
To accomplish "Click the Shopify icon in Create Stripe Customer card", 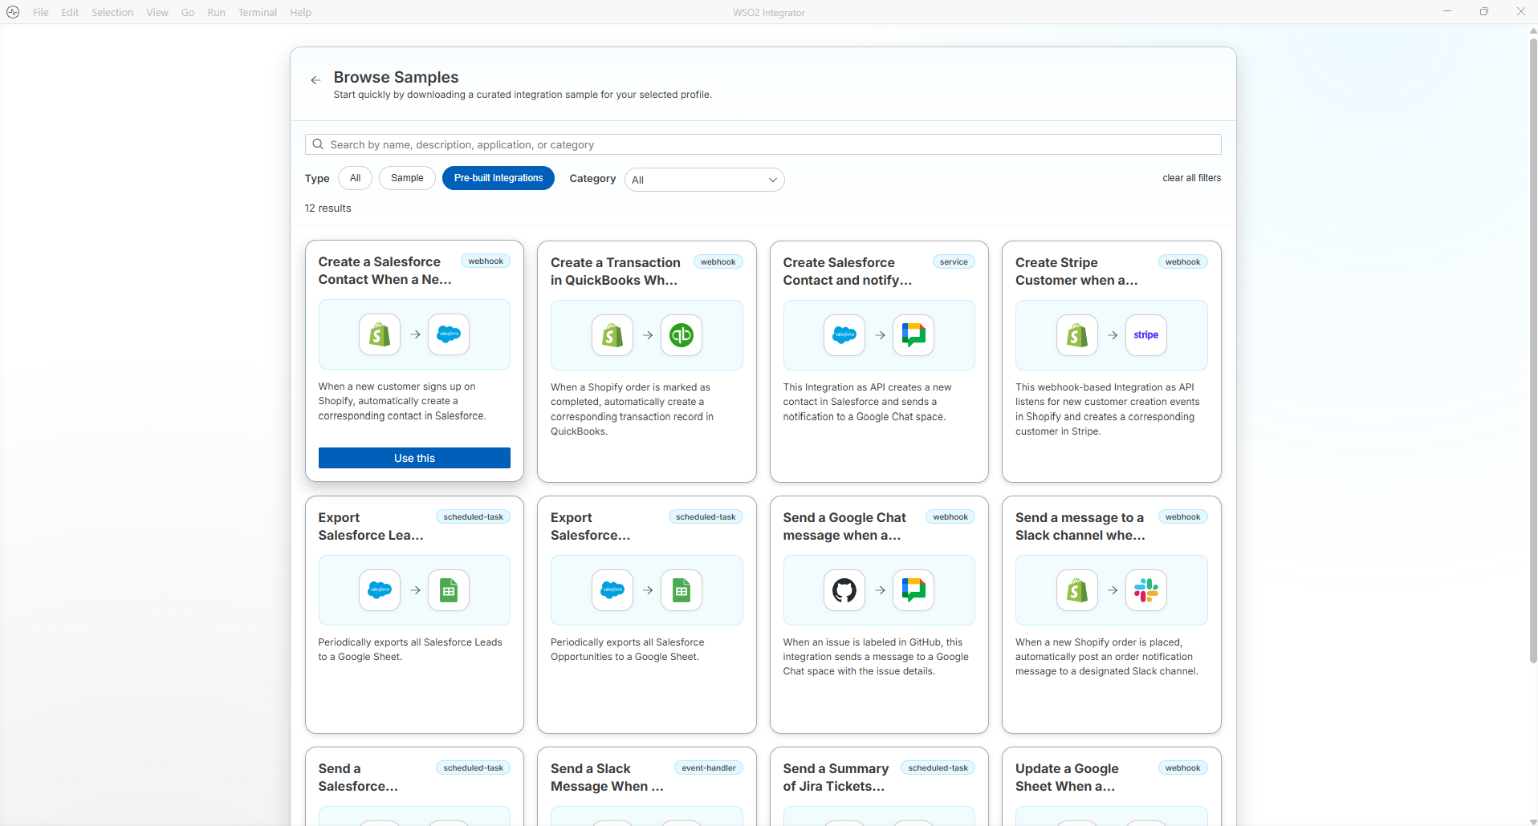I will point(1077,335).
